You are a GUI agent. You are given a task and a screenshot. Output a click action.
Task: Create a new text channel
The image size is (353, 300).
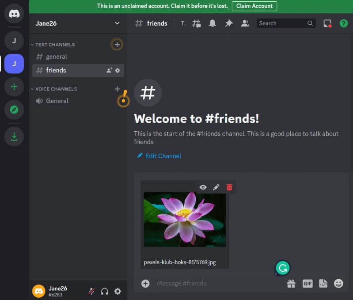pos(117,45)
